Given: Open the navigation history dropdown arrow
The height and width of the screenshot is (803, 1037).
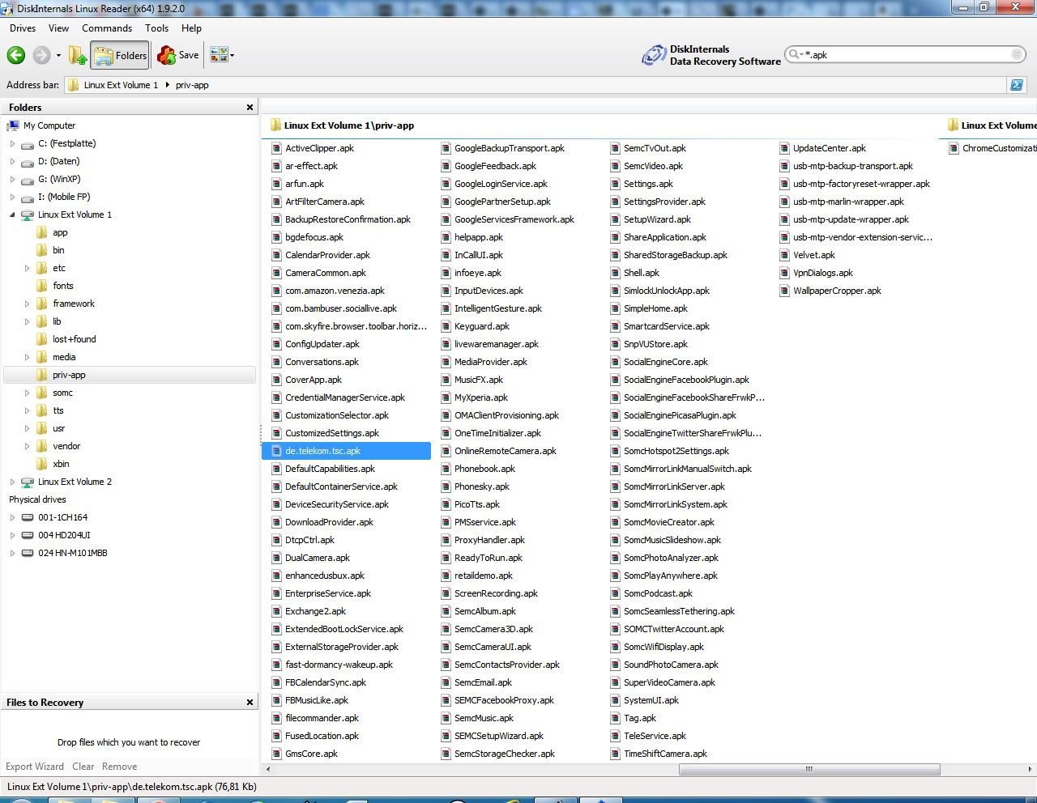Looking at the screenshot, I should (58, 56).
